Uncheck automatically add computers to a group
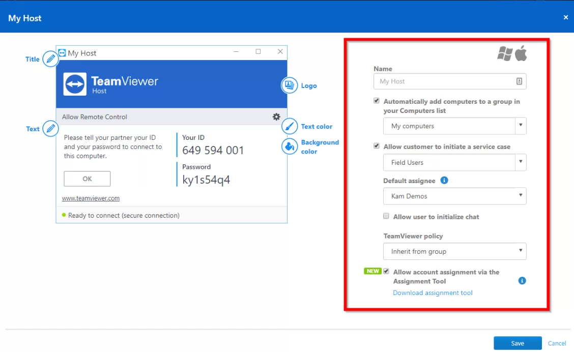 click(x=377, y=100)
